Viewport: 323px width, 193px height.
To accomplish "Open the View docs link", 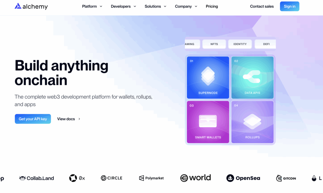I will coord(68,119).
